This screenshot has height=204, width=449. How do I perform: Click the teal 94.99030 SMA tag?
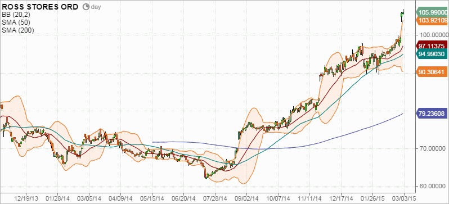[x=432, y=55]
